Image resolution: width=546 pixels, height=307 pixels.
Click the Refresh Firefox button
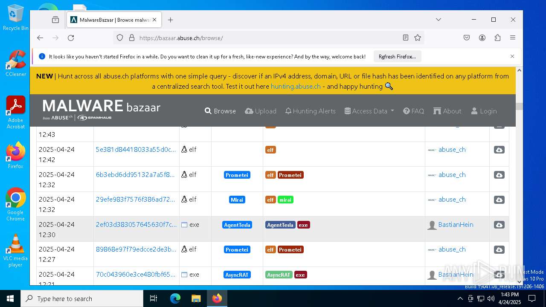pos(397,56)
